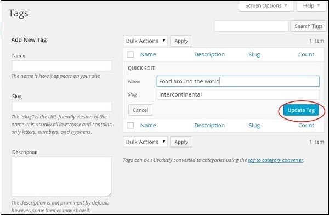Open the top Bulk Actions dropdown
329x215 pixels.
145,41
